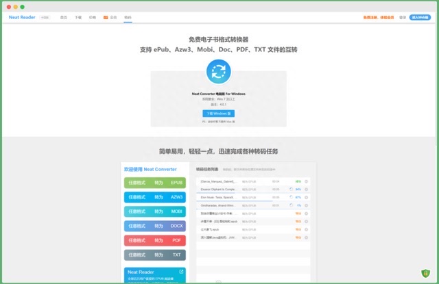
Task: Click the Neat Converter sync logo icon
Action: pyautogui.click(x=219, y=71)
